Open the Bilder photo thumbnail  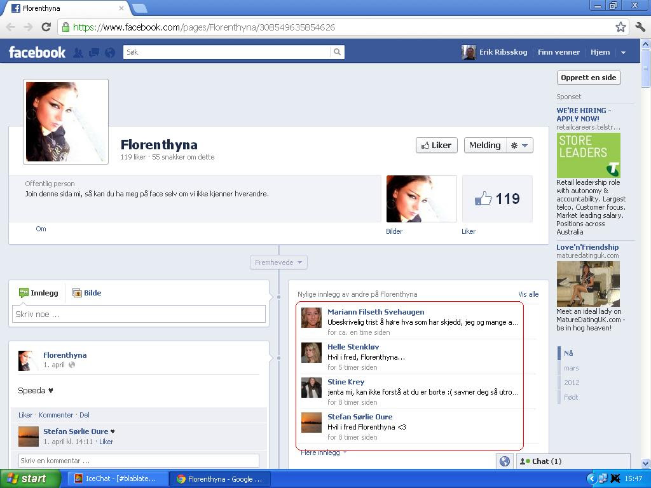point(421,199)
